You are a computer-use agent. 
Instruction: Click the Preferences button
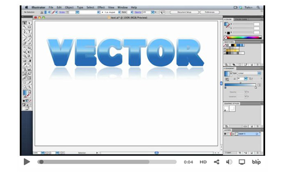(x=210, y=12)
